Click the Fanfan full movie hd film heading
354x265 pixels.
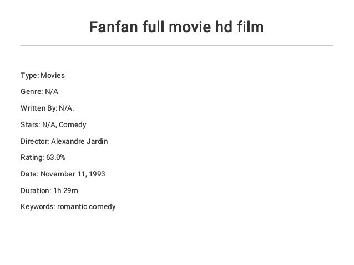(176, 27)
